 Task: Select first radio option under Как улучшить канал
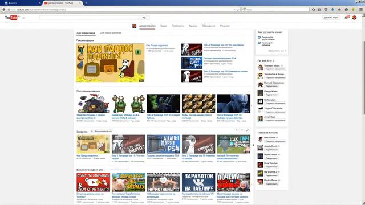pyautogui.click(x=259, y=37)
